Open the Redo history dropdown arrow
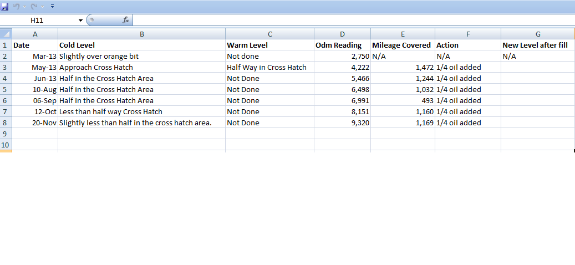 coord(43,7)
